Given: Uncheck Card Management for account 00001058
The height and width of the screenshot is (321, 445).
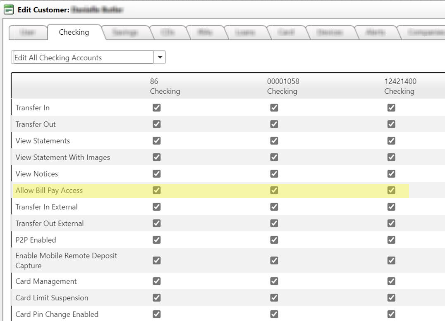Looking at the screenshot, I should (274, 281).
